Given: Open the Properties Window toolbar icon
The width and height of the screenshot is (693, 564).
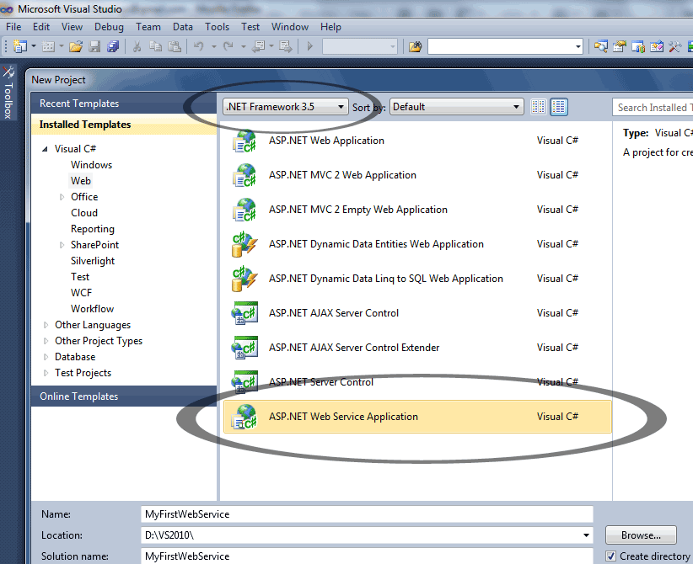Looking at the screenshot, I should 620,46.
